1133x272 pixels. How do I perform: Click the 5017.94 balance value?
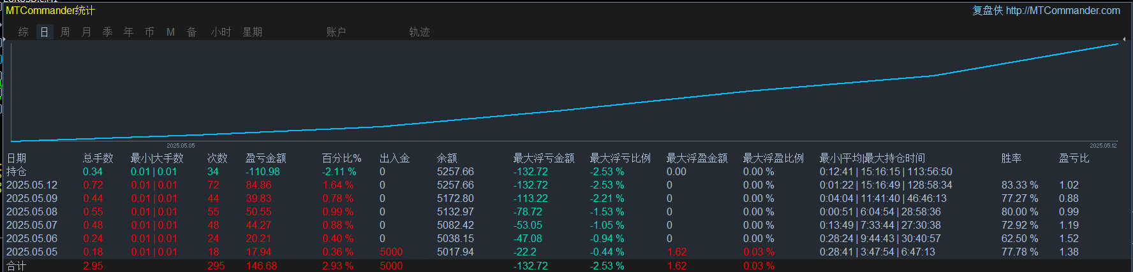[455, 252]
